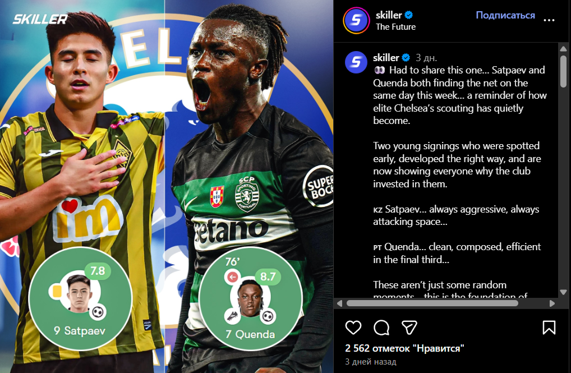Click the Satpaev player rating badge

98,271
